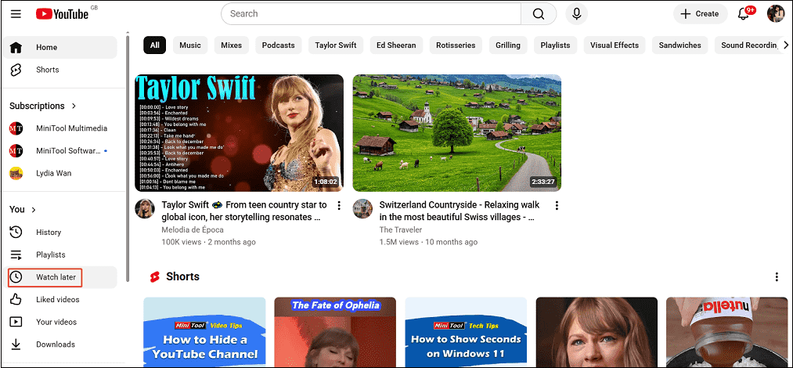Select the Rotisseries filter chip
This screenshot has width=793, height=368.
point(456,45)
